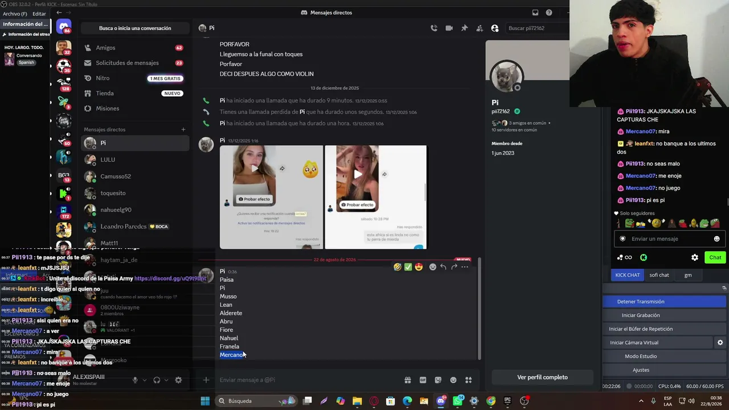The image size is (729, 410).
Task: Open Kick chat settings gear
Action: click(x=695, y=257)
